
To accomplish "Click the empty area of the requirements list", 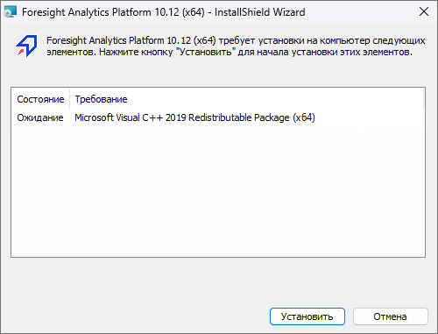I will tap(218, 190).
